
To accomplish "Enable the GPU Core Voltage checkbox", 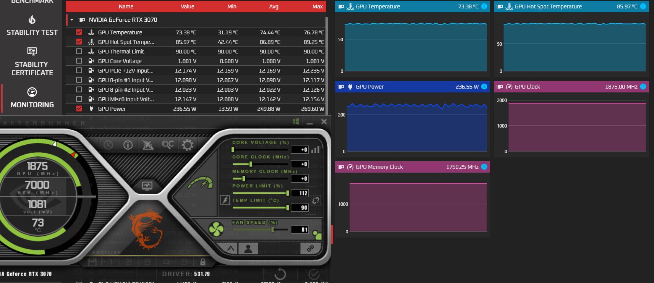I will pos(79,61).
